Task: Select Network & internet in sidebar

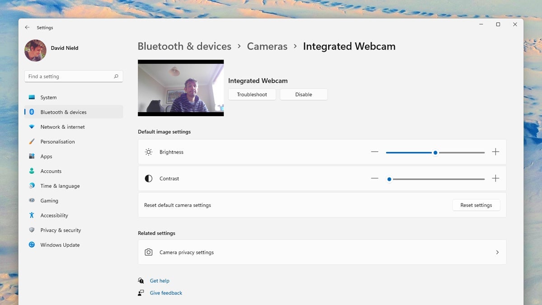Action: [x=62, y=127]
